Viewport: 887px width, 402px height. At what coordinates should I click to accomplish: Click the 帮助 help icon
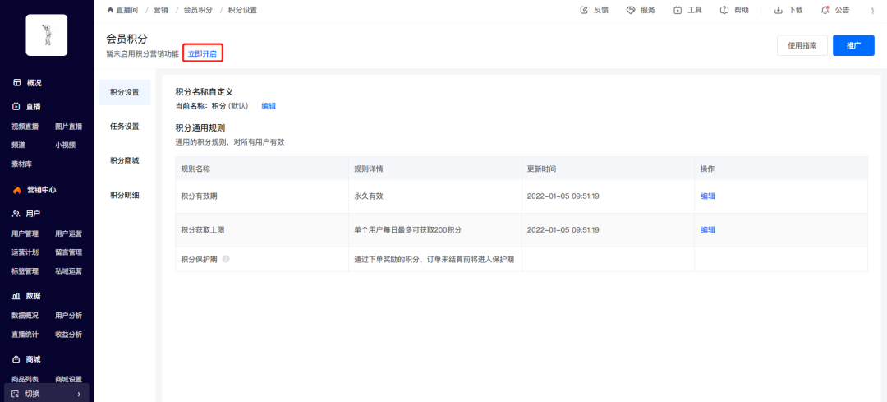pos(724,10)
